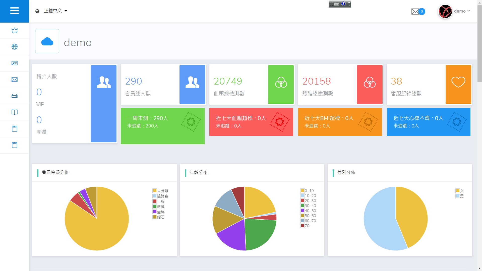Click the hard drive sidebar icon
Image resolution: width=482 pixels, height=271 pixels.
coord(15,96)
